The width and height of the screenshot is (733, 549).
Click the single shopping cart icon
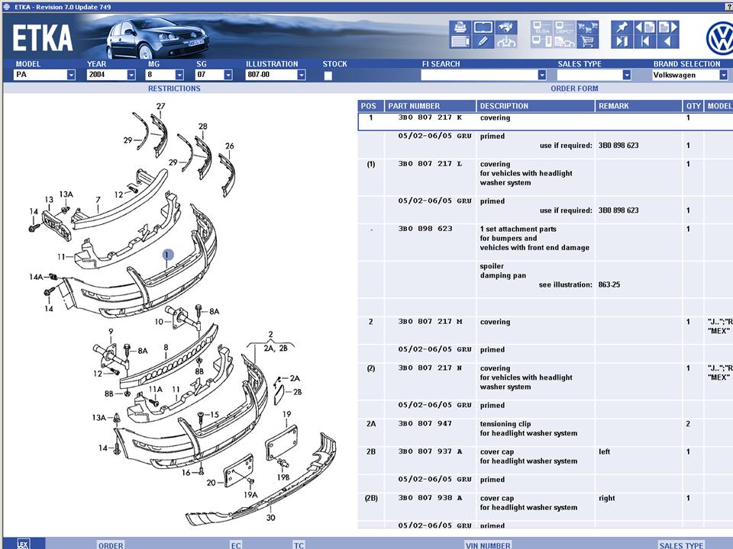tap(588, 42)
